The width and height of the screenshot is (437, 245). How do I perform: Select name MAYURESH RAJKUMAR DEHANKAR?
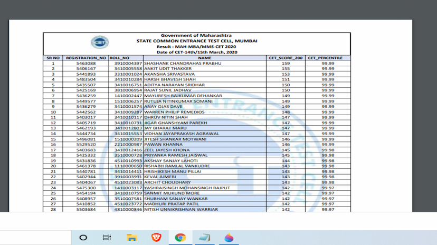tap(183, 96)
